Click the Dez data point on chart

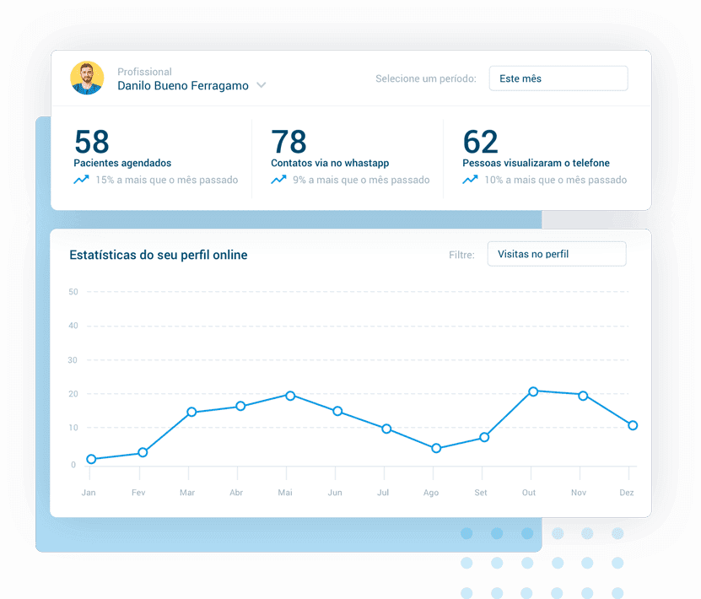(x=633, y=425)
